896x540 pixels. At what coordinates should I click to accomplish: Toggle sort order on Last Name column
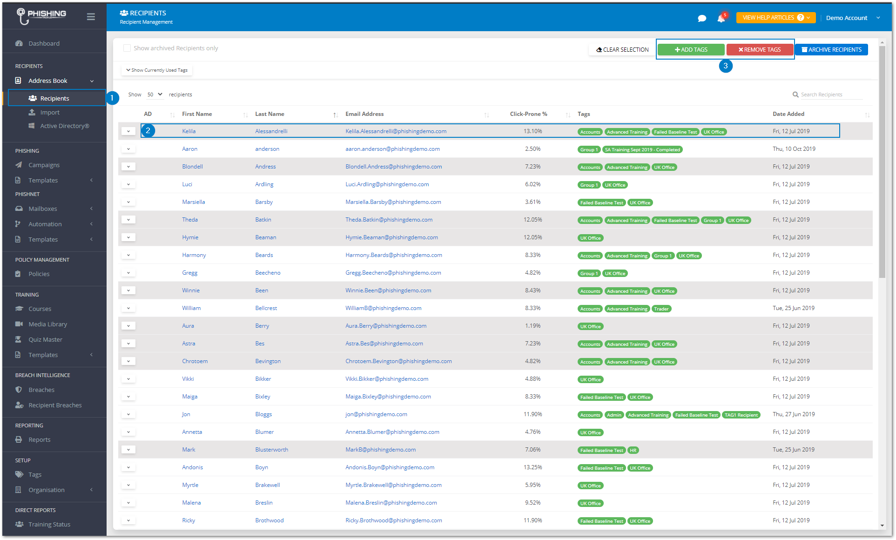(x=269, y=114)
